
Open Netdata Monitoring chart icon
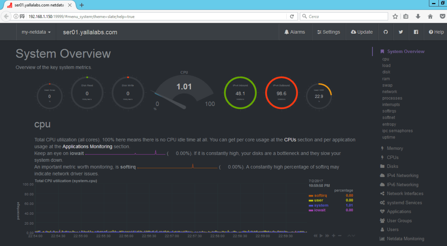click(x=382, y=238)
